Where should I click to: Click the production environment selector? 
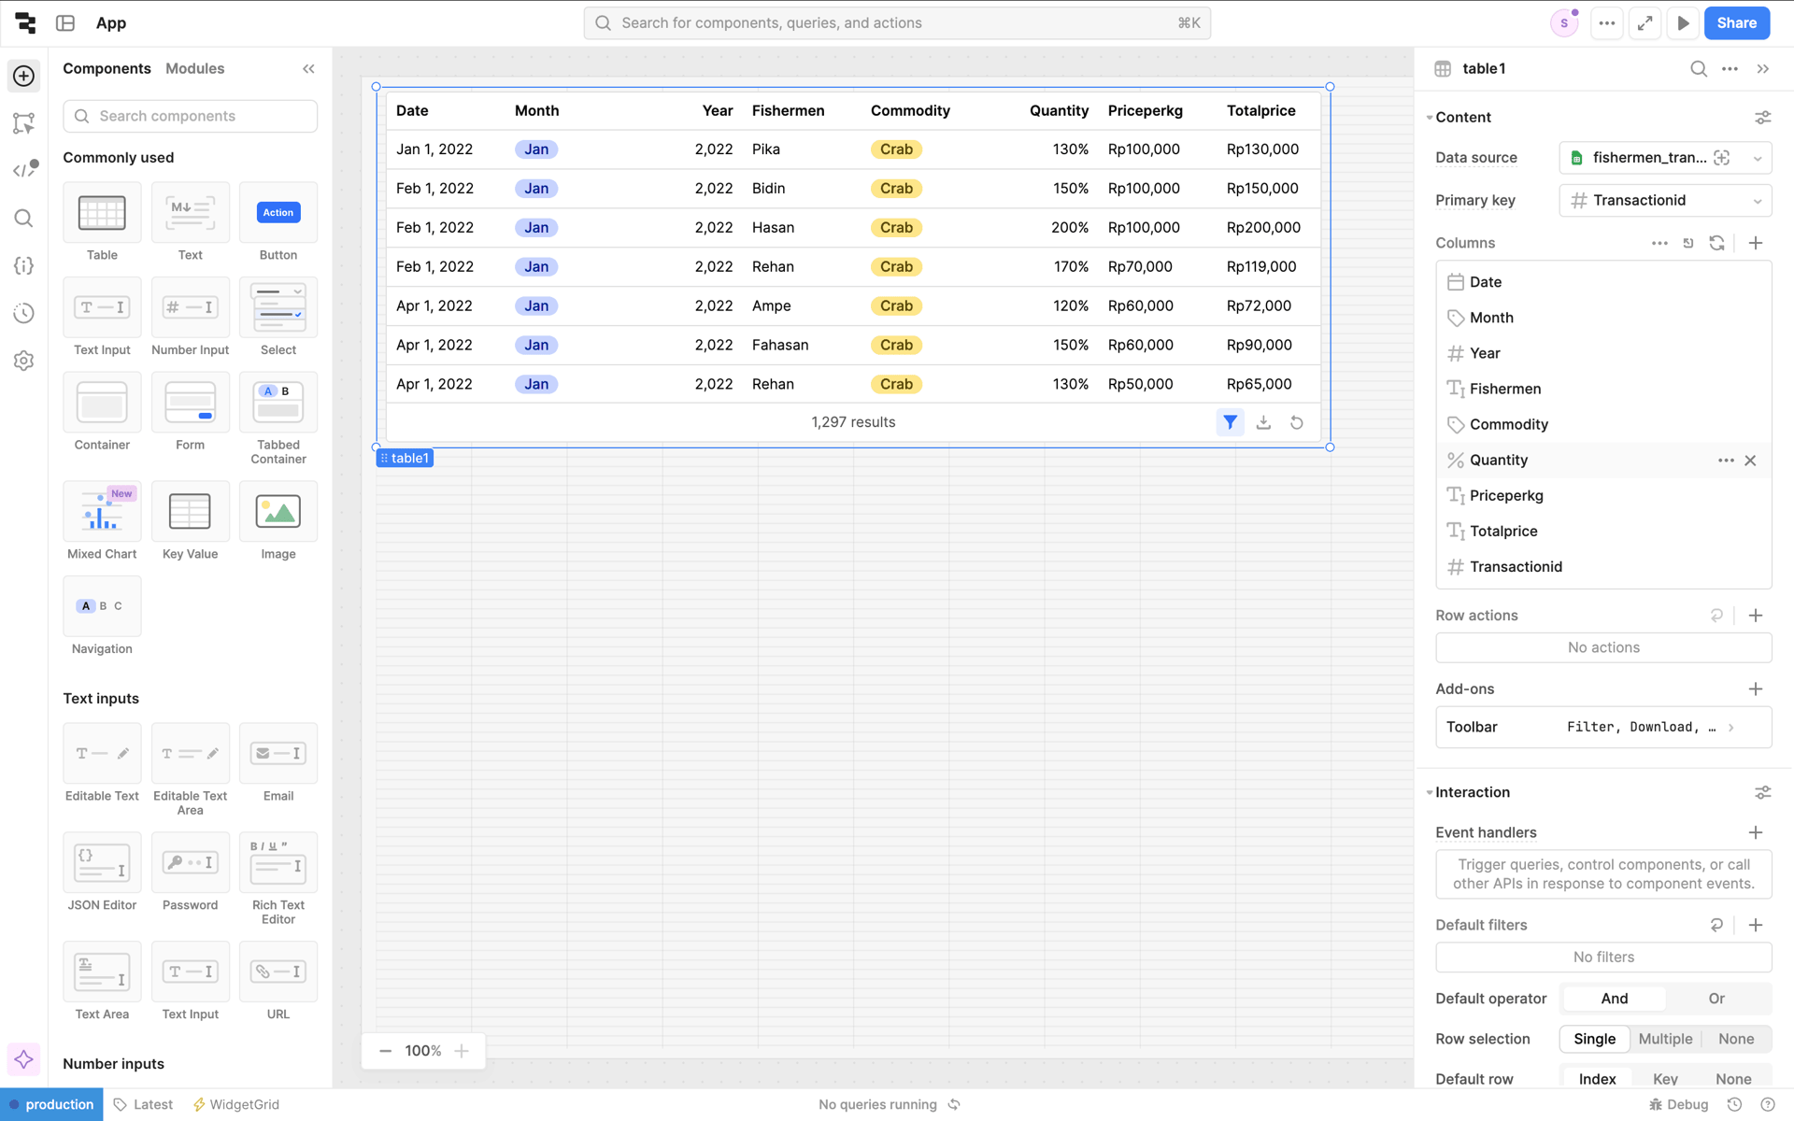(x=51, y=1104)
